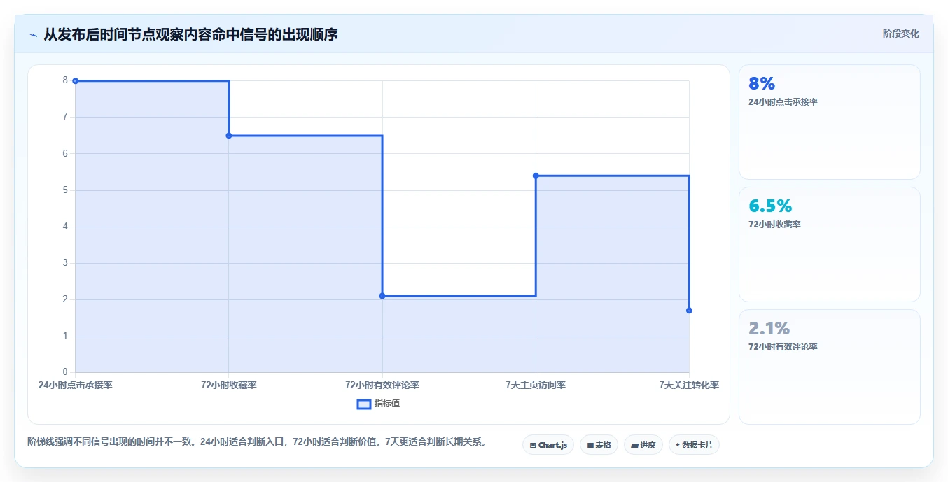The image size is (948, 482).
Task: Click the y-axis value 8
Action: point(65,80)
